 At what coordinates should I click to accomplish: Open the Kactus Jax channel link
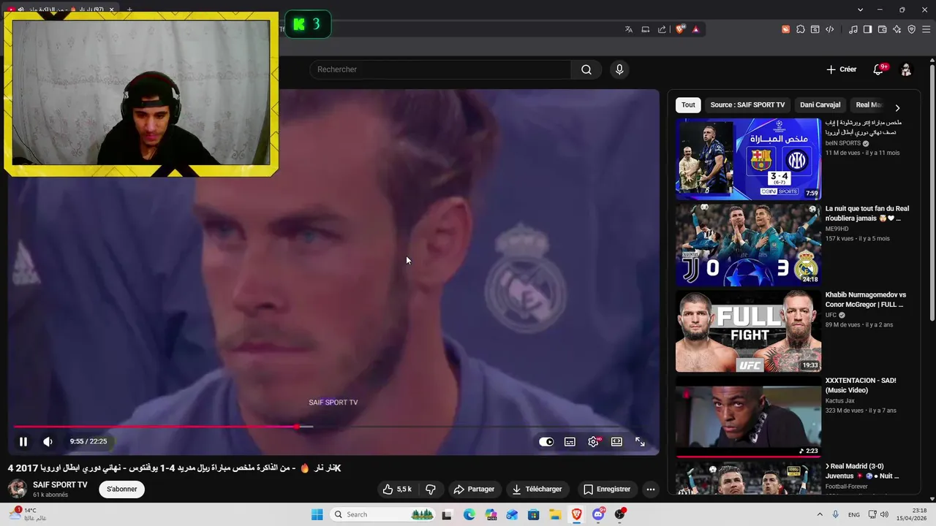click(840, 400)
